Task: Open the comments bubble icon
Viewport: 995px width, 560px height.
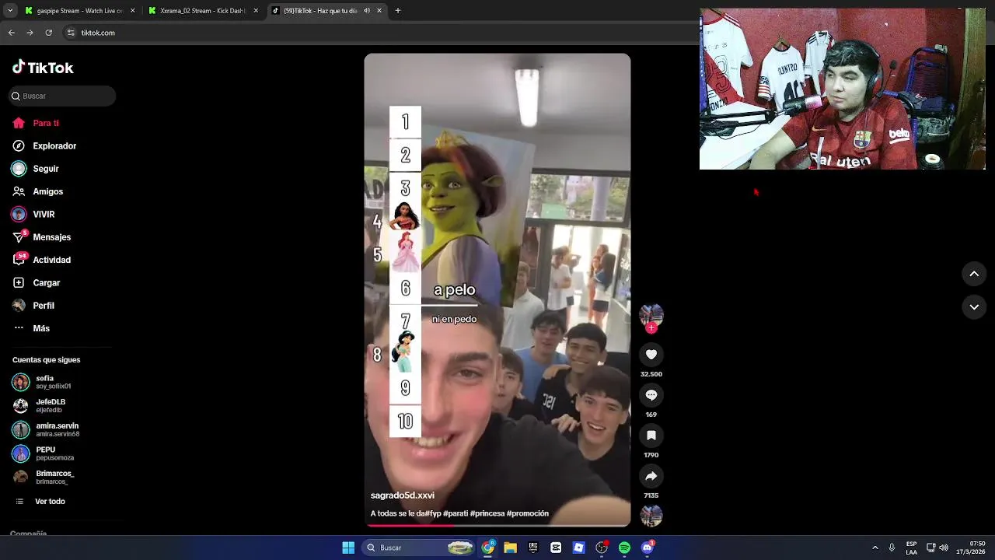Action: (651, 395)
